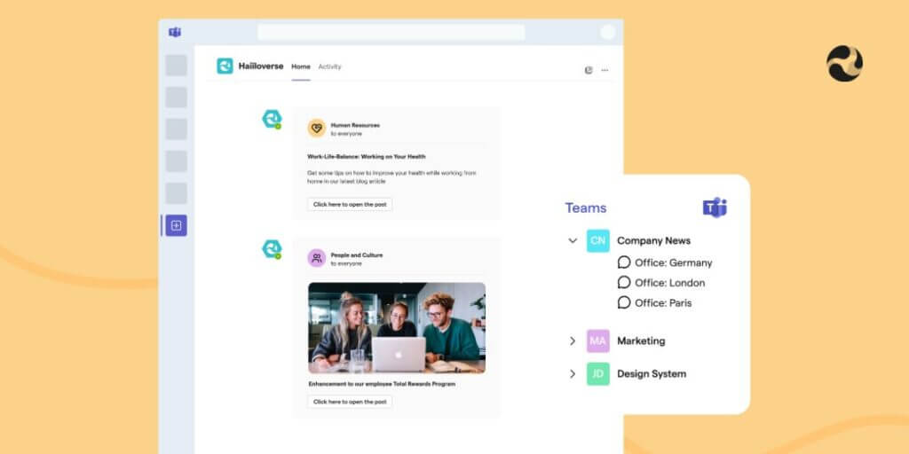Collapse the Company News team

click(x=573, y=241)
